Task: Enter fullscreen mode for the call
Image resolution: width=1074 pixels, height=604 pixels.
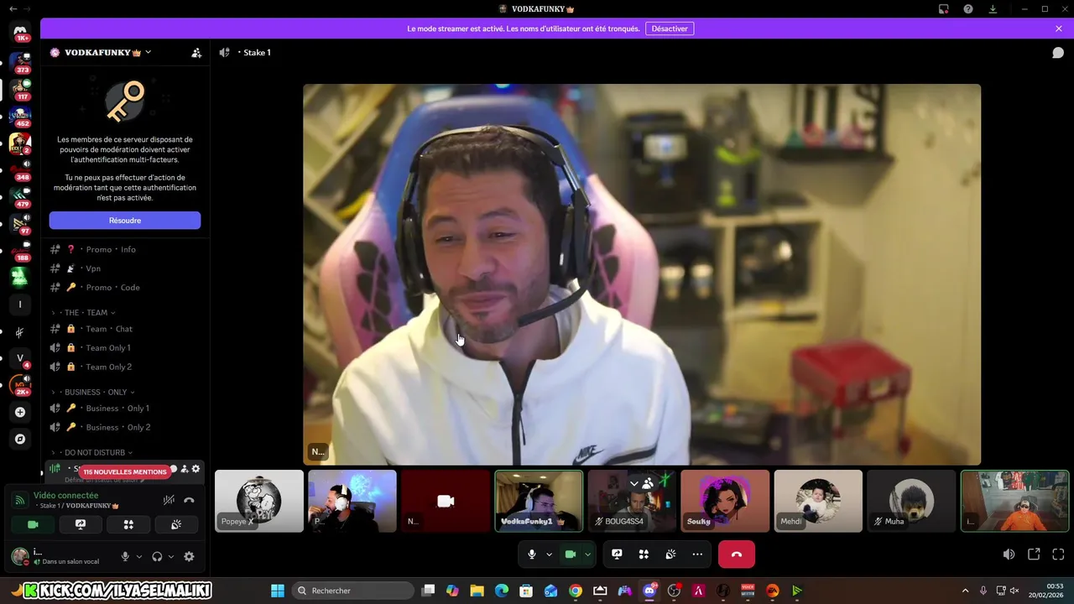Action: point(1058,554)
